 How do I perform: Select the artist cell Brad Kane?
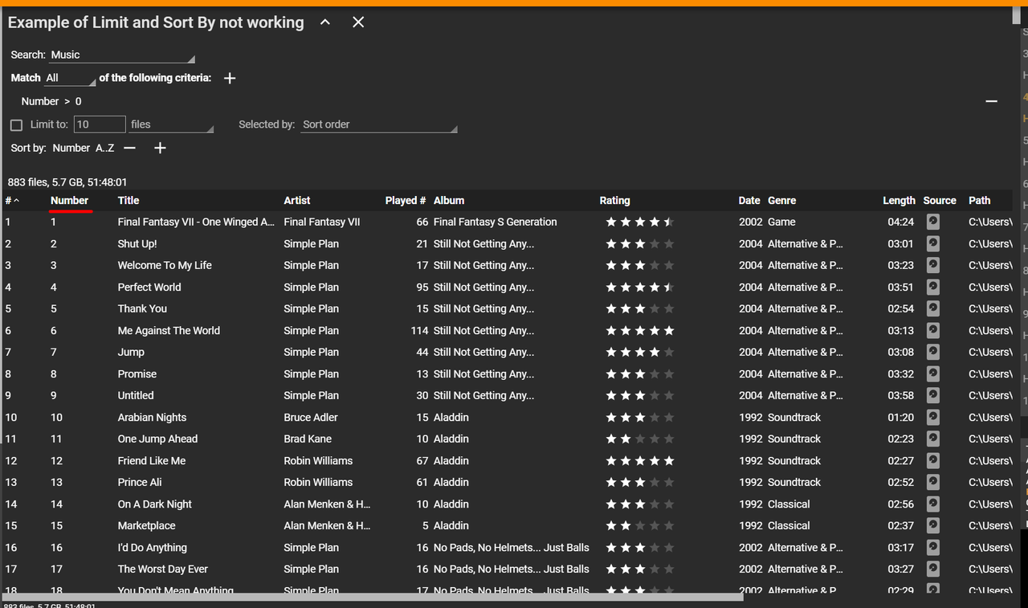click(x=308, y=439)
